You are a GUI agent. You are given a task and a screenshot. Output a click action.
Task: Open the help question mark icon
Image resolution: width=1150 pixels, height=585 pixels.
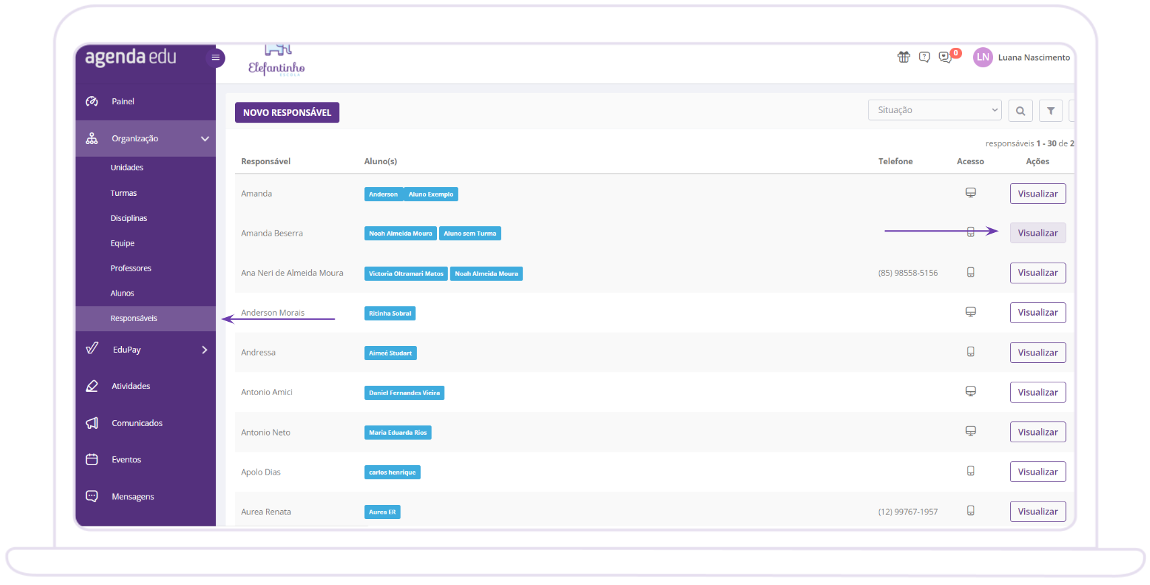click(x=924, y=57)
